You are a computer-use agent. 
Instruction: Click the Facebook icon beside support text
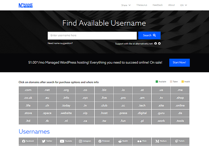[x=155, y=43]
